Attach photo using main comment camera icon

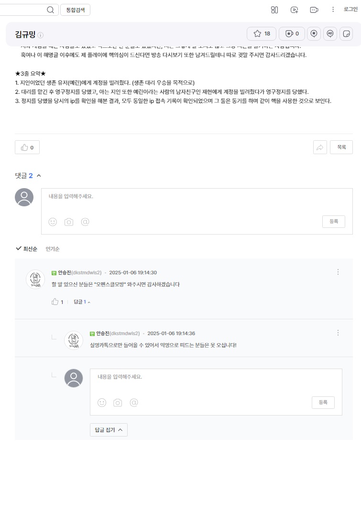pos(69,222)
